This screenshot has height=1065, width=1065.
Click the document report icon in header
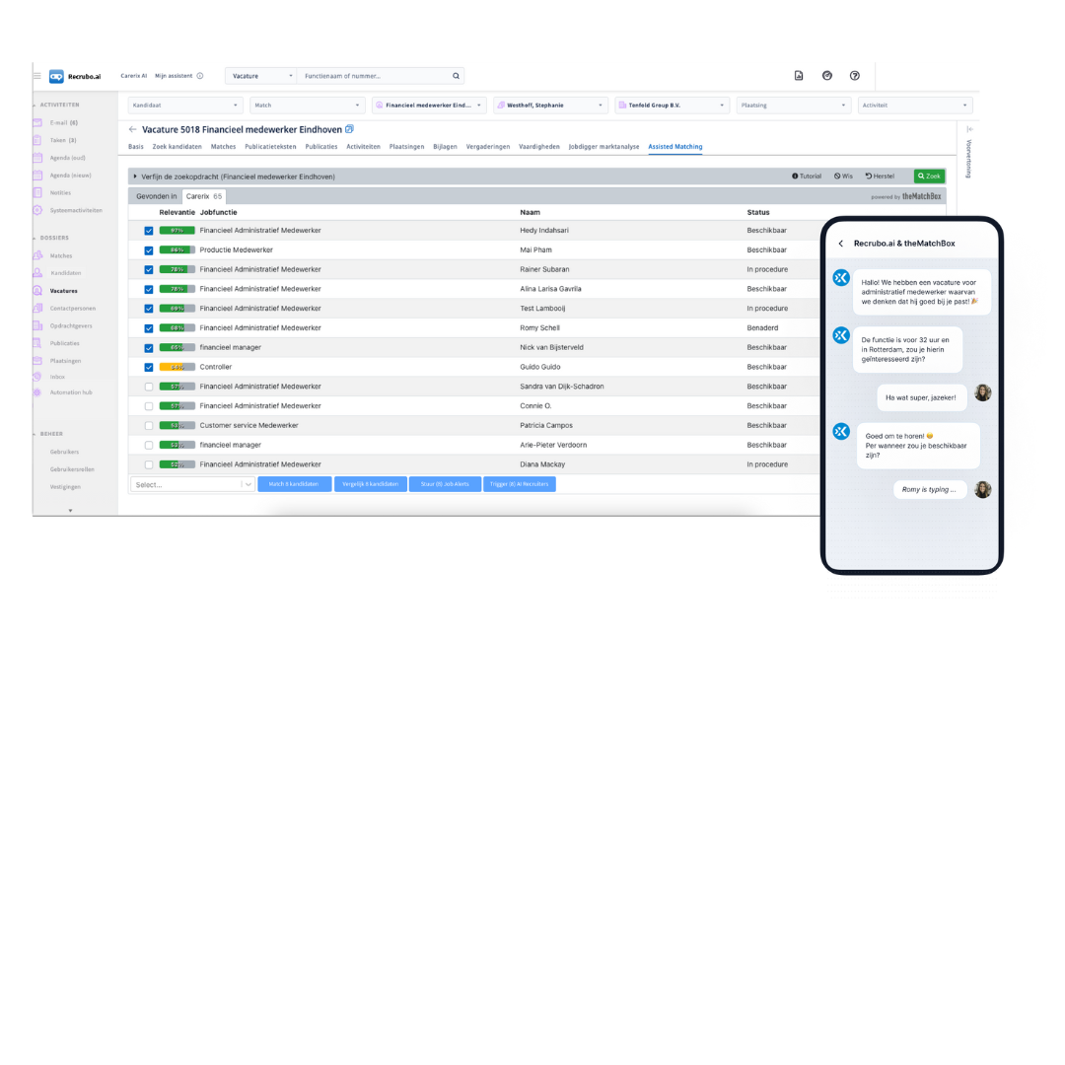tap(799, 76)
